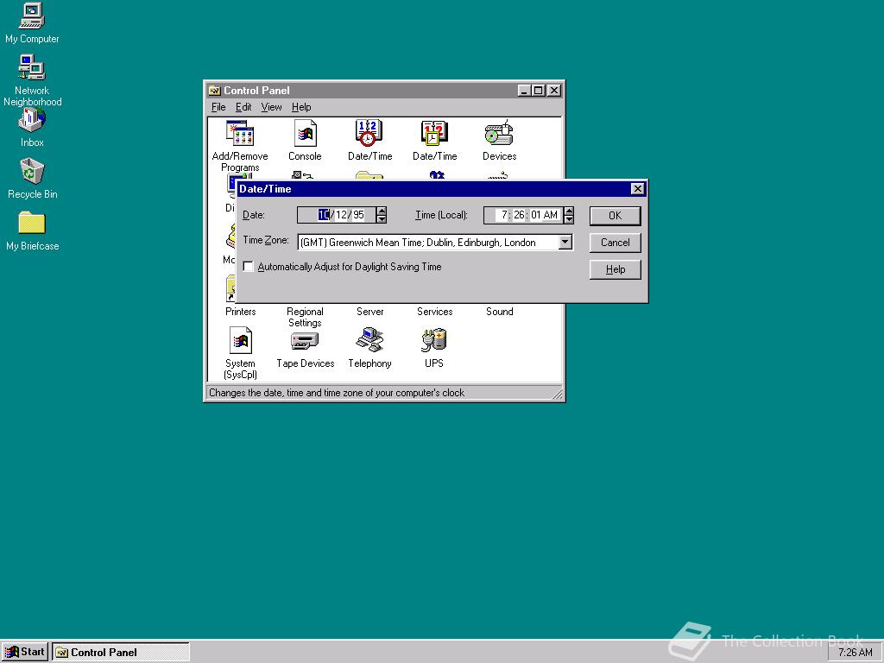Image resolution: width=884 pixels, height=663 pixels.
Task: Expand the Time Zone dropdown
Action: point(565,243)
